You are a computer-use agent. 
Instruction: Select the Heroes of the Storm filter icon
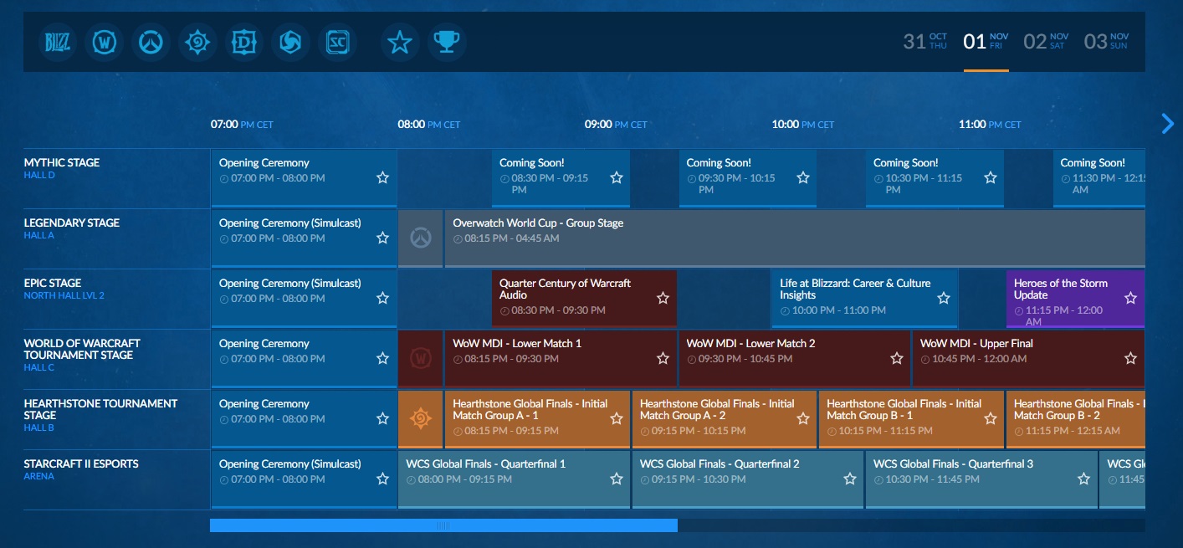point(291,42)
